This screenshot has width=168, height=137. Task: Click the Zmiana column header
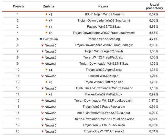[x=48, y=6]
